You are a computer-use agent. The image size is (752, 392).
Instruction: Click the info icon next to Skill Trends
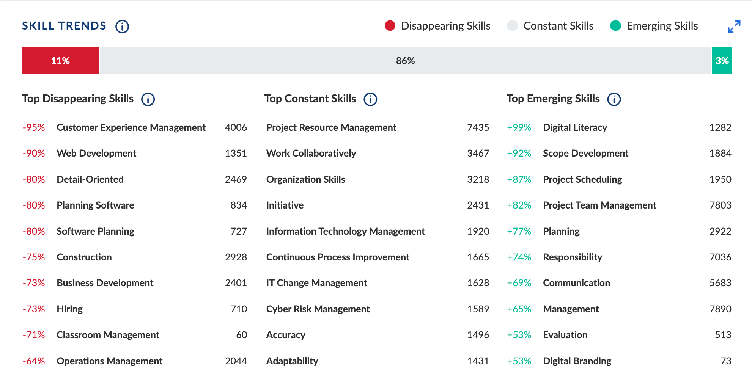pyautogui.click(x=122, y=27)
